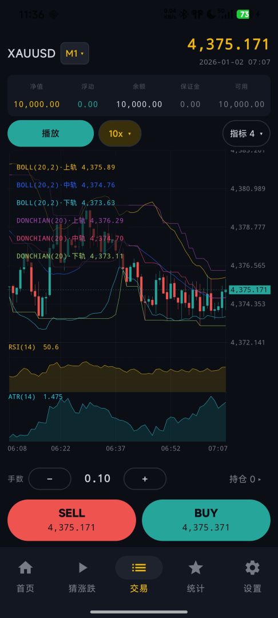Image resolution: width=278 pixels, height=618 pixels.
Task: Tap the RSI(14) 50.6 label
Action: coord(34,347)
